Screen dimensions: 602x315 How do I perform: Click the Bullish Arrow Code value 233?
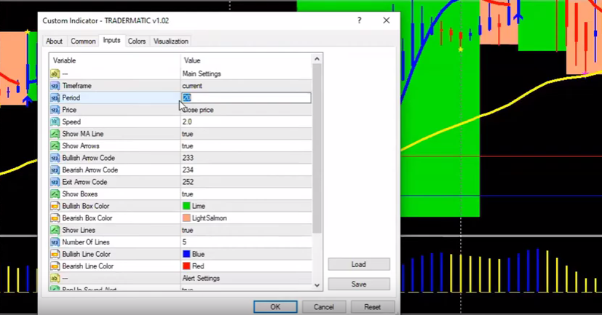coord(188,158)
